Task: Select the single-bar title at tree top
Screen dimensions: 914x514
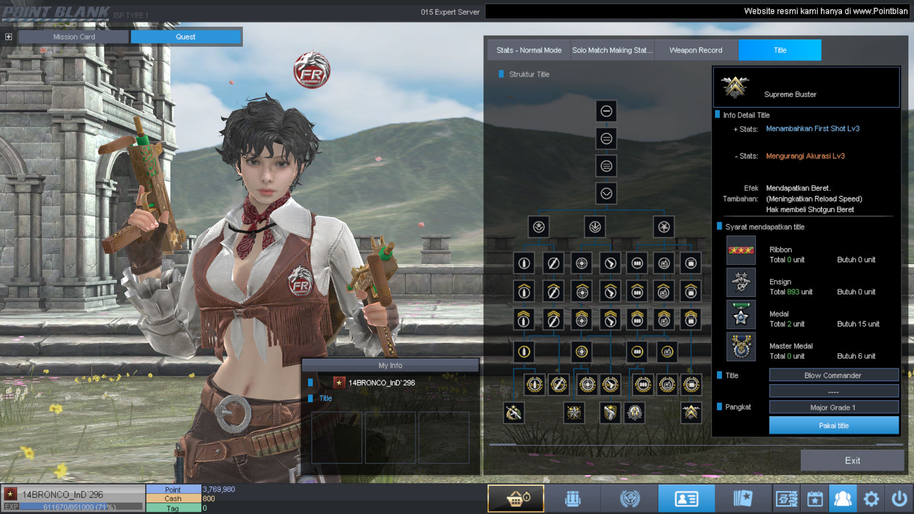Action: (606, 111)
